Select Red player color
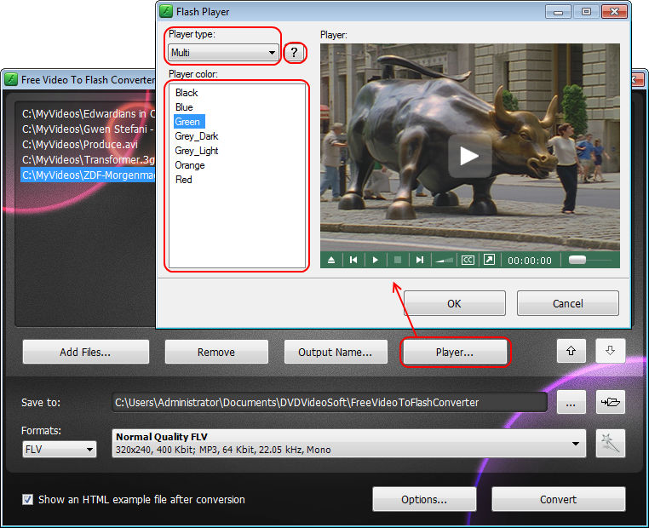Image resolution: width=649 pixels, height=528 pixels. [x=184, y=180]
